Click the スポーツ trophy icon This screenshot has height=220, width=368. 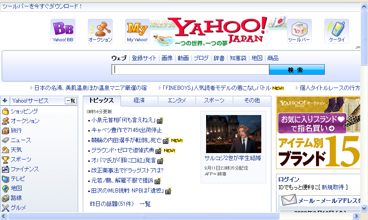point(6,159)
